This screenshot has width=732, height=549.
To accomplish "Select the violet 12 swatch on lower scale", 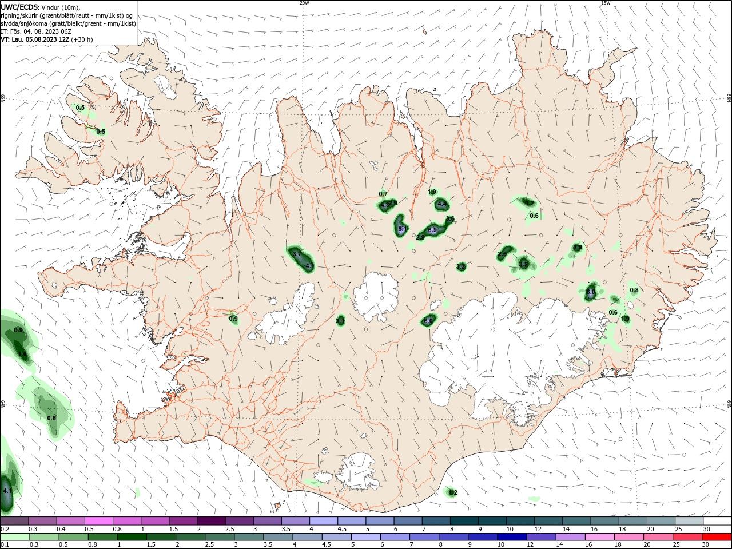I will tap(542, 537).
